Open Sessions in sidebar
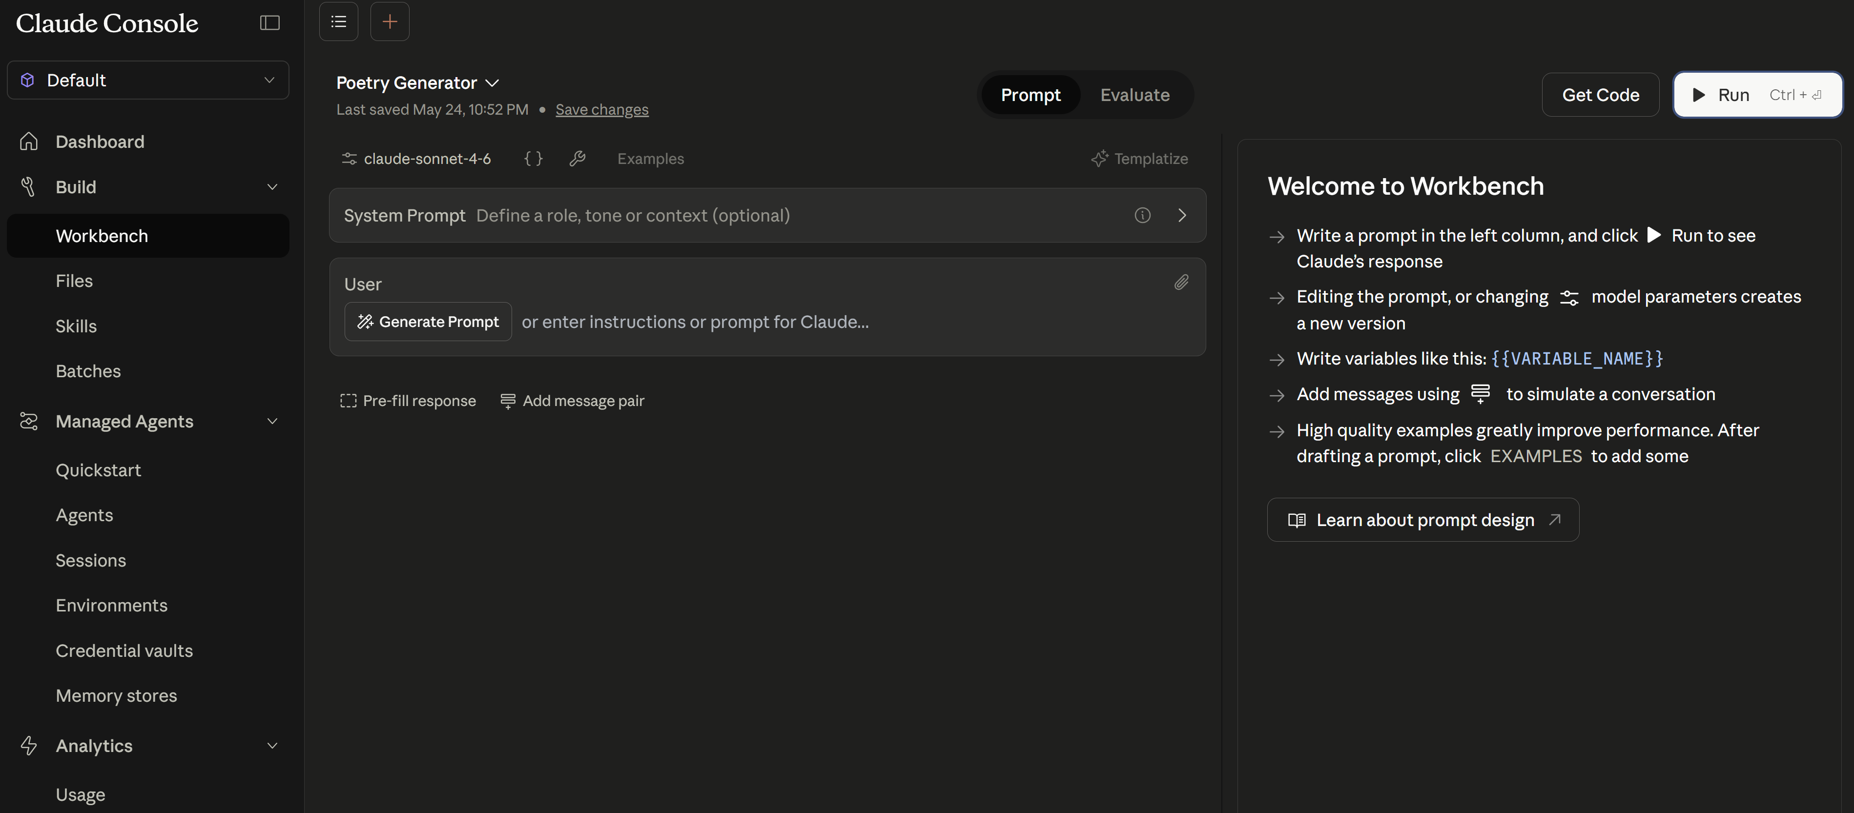 tap(91, 561)
